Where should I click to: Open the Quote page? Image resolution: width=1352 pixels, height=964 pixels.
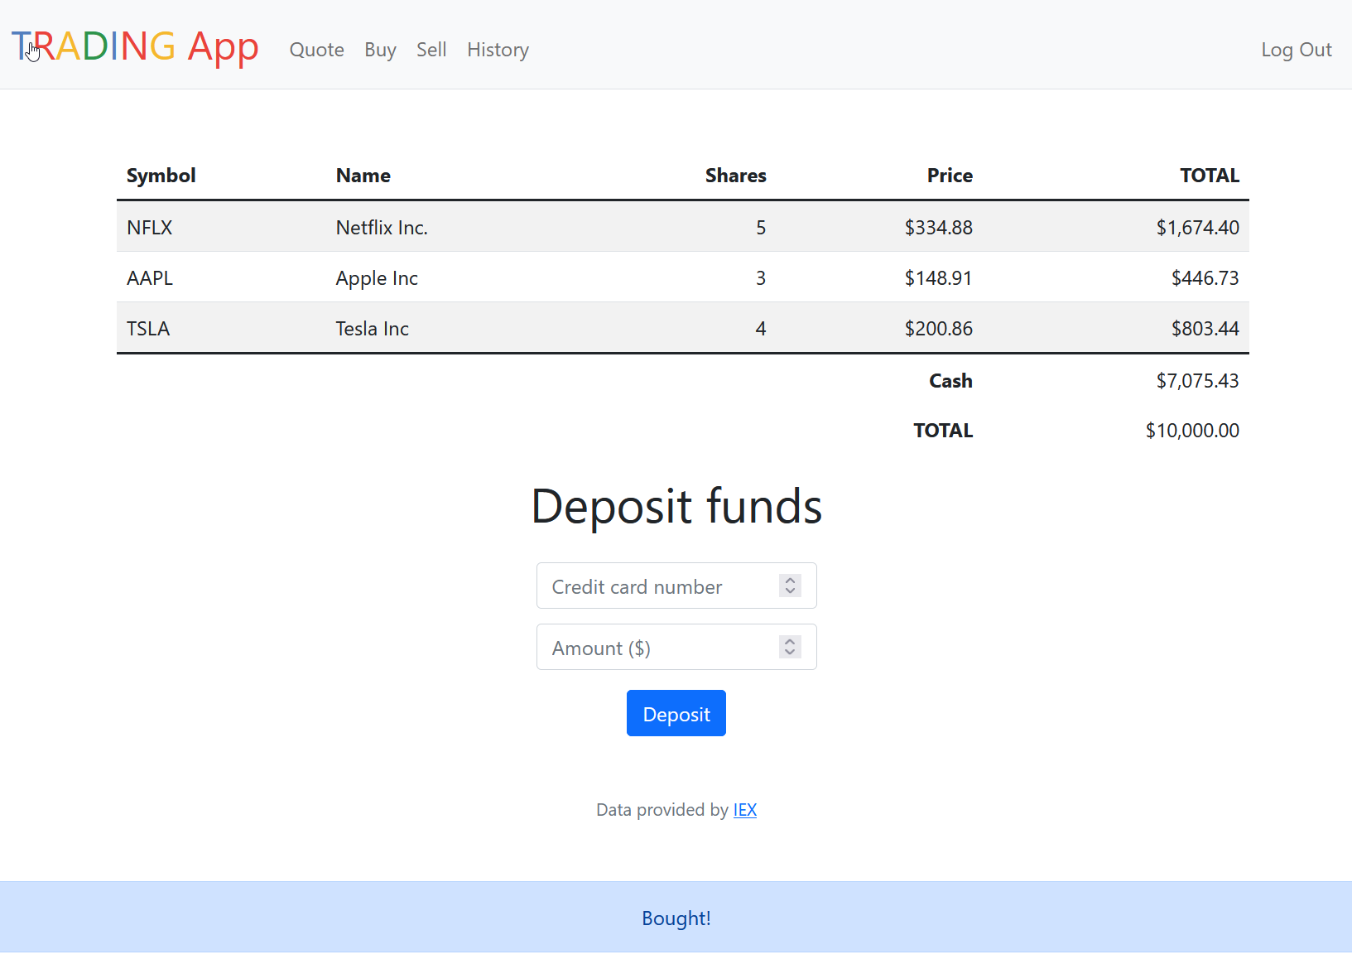[316, 50]
